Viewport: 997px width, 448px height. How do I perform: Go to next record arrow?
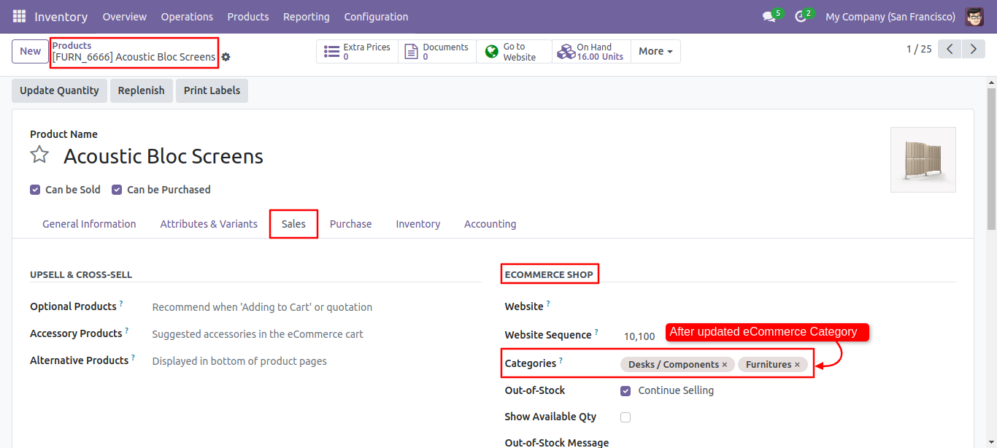coord(974,49)
